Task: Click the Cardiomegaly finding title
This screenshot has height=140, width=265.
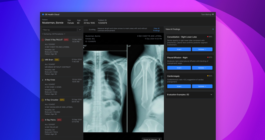Action: click(x=173, y=76)
